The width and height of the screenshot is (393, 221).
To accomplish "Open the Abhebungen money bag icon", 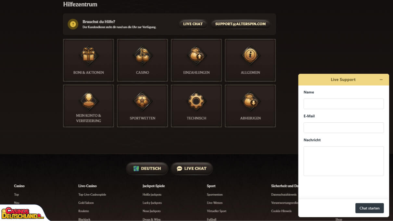I will click(250, 101).
